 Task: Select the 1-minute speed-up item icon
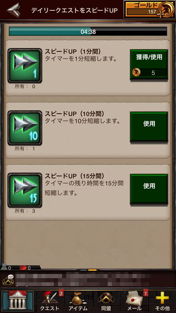tap(25, 66)
